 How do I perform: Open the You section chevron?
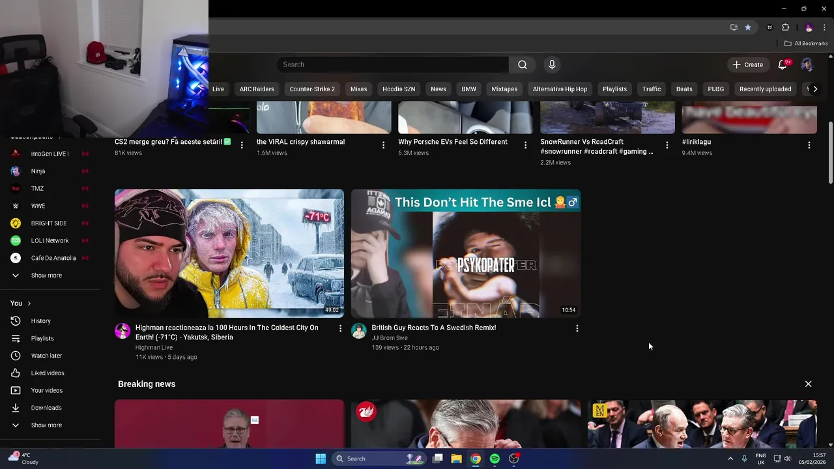(29, 304)
